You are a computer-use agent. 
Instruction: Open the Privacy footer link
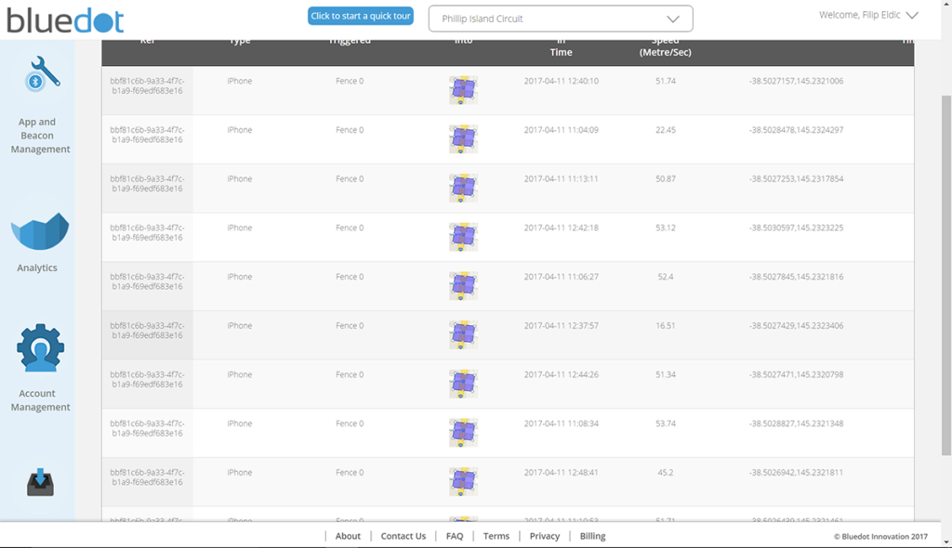click(x=545, y=536)
